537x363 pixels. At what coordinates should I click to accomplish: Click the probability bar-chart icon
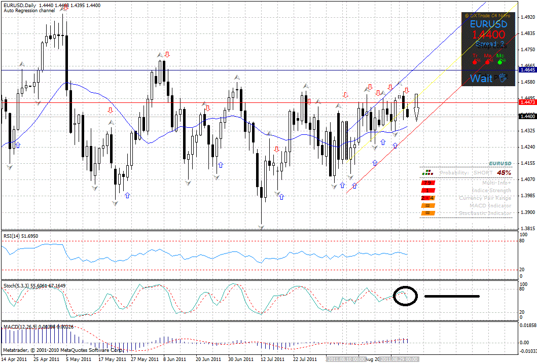pos(427,172)
